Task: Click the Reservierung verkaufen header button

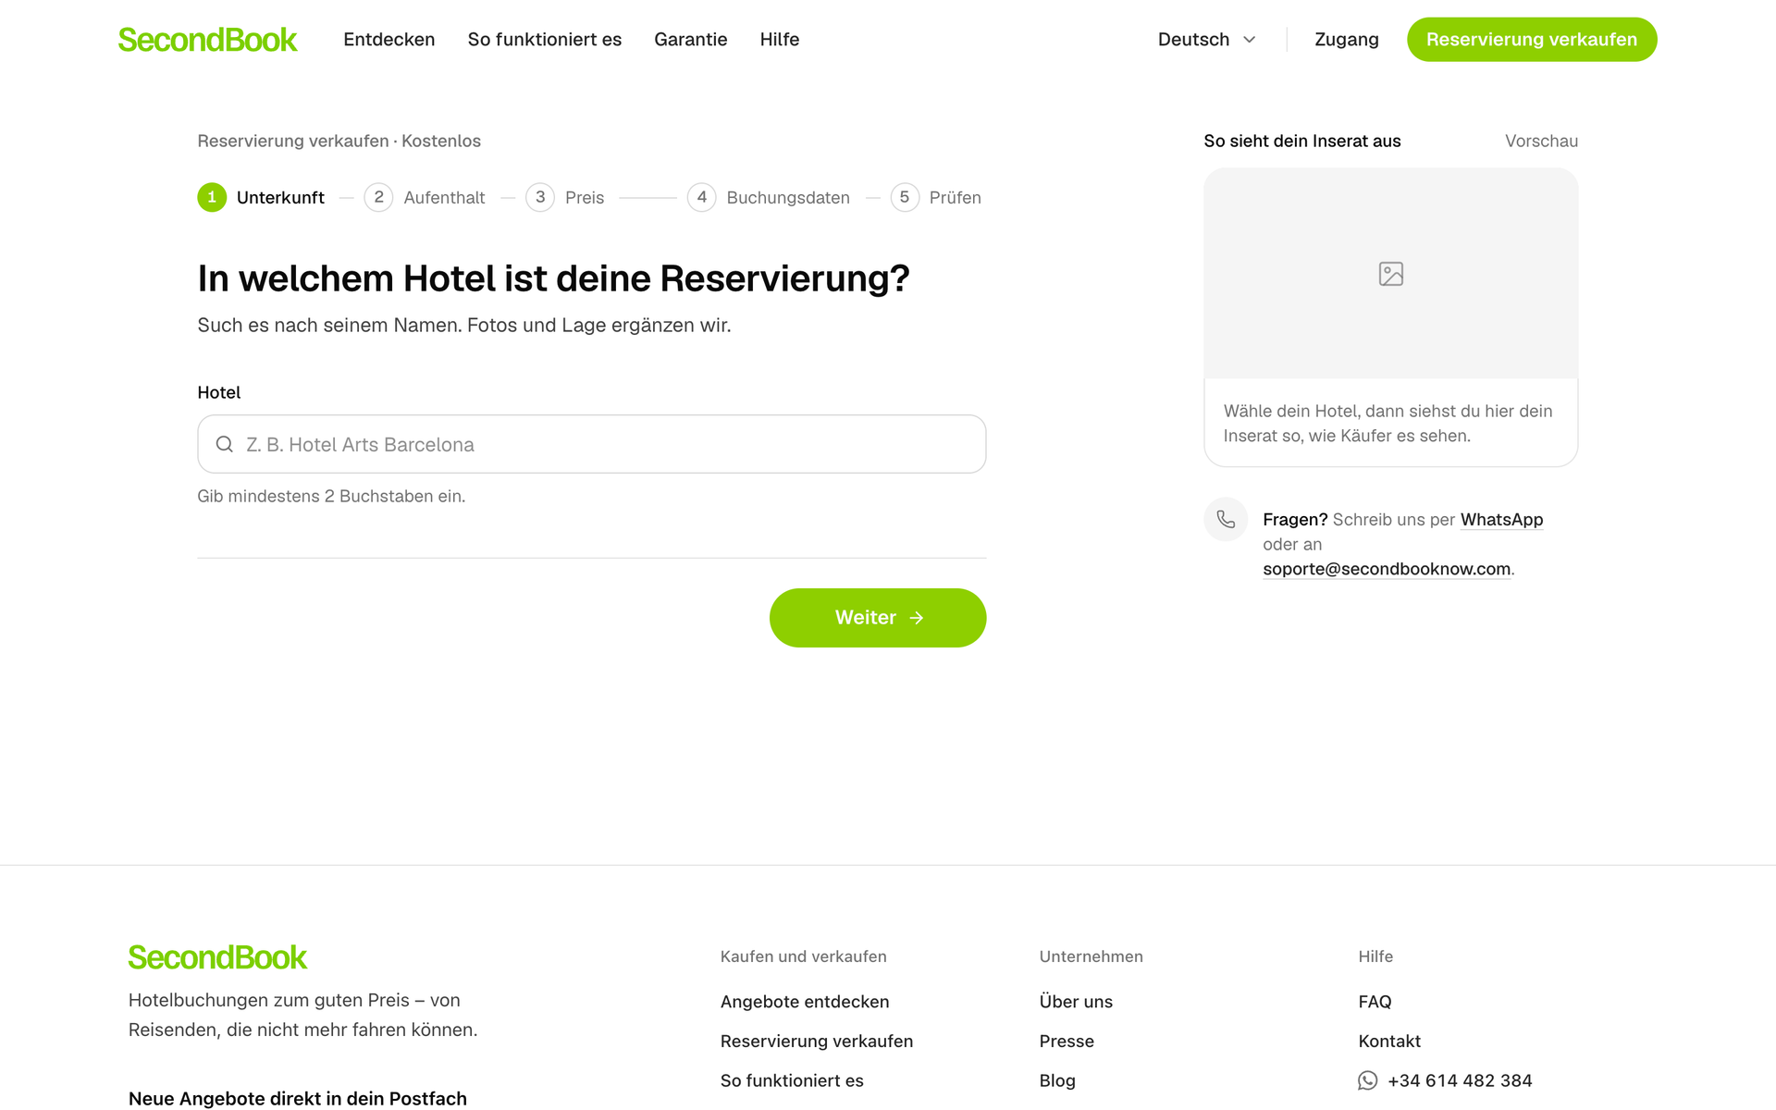Action: click(x=1532, y=40)
